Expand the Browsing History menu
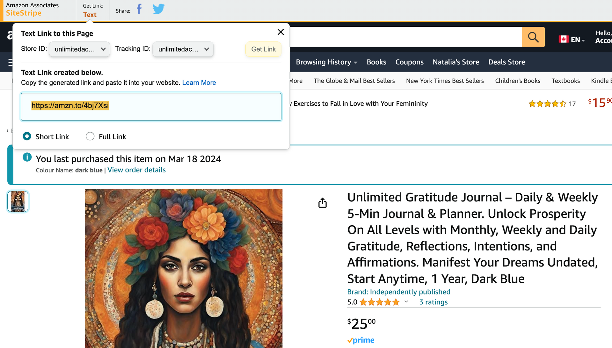612x348 pixels. [x=326, y=62]
